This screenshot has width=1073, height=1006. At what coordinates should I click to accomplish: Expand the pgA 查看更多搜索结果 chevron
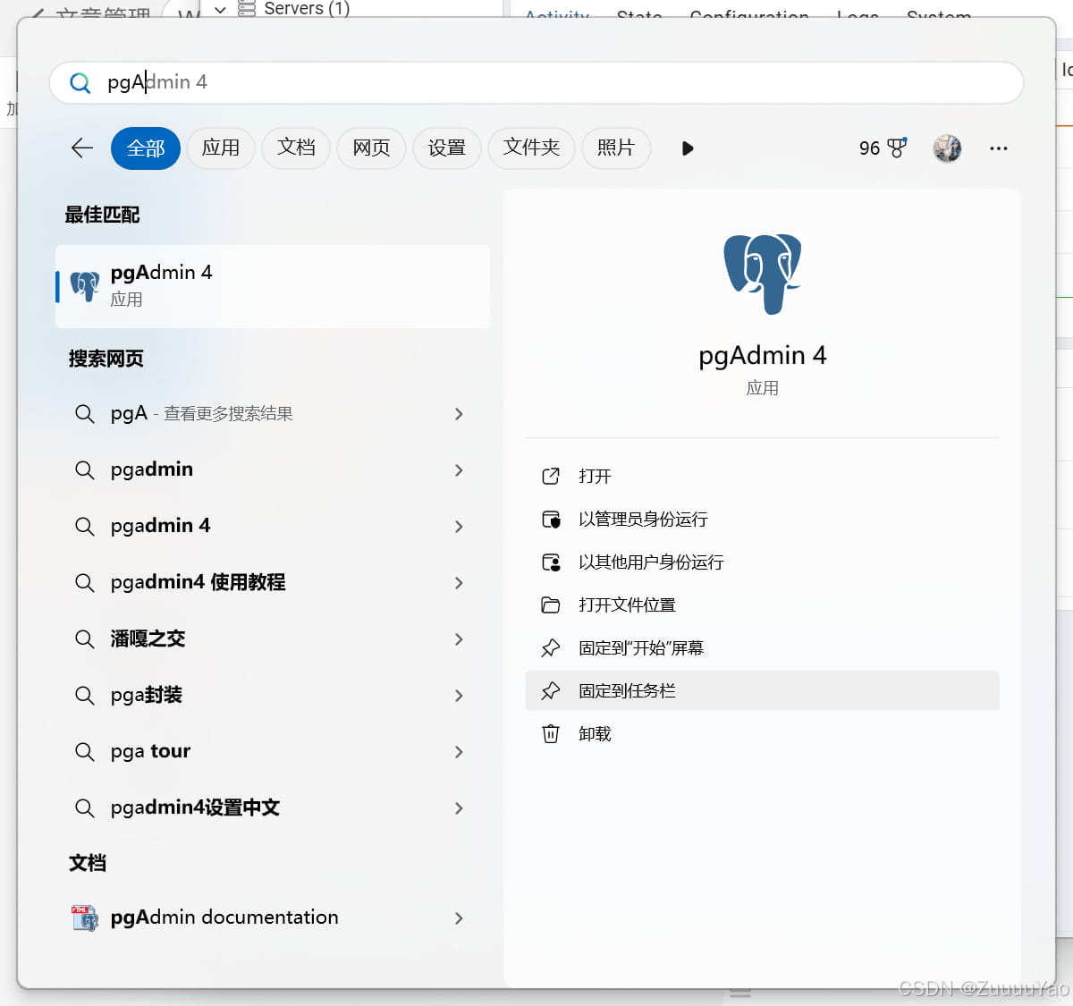pyautogui.click(x=459, y=414)
